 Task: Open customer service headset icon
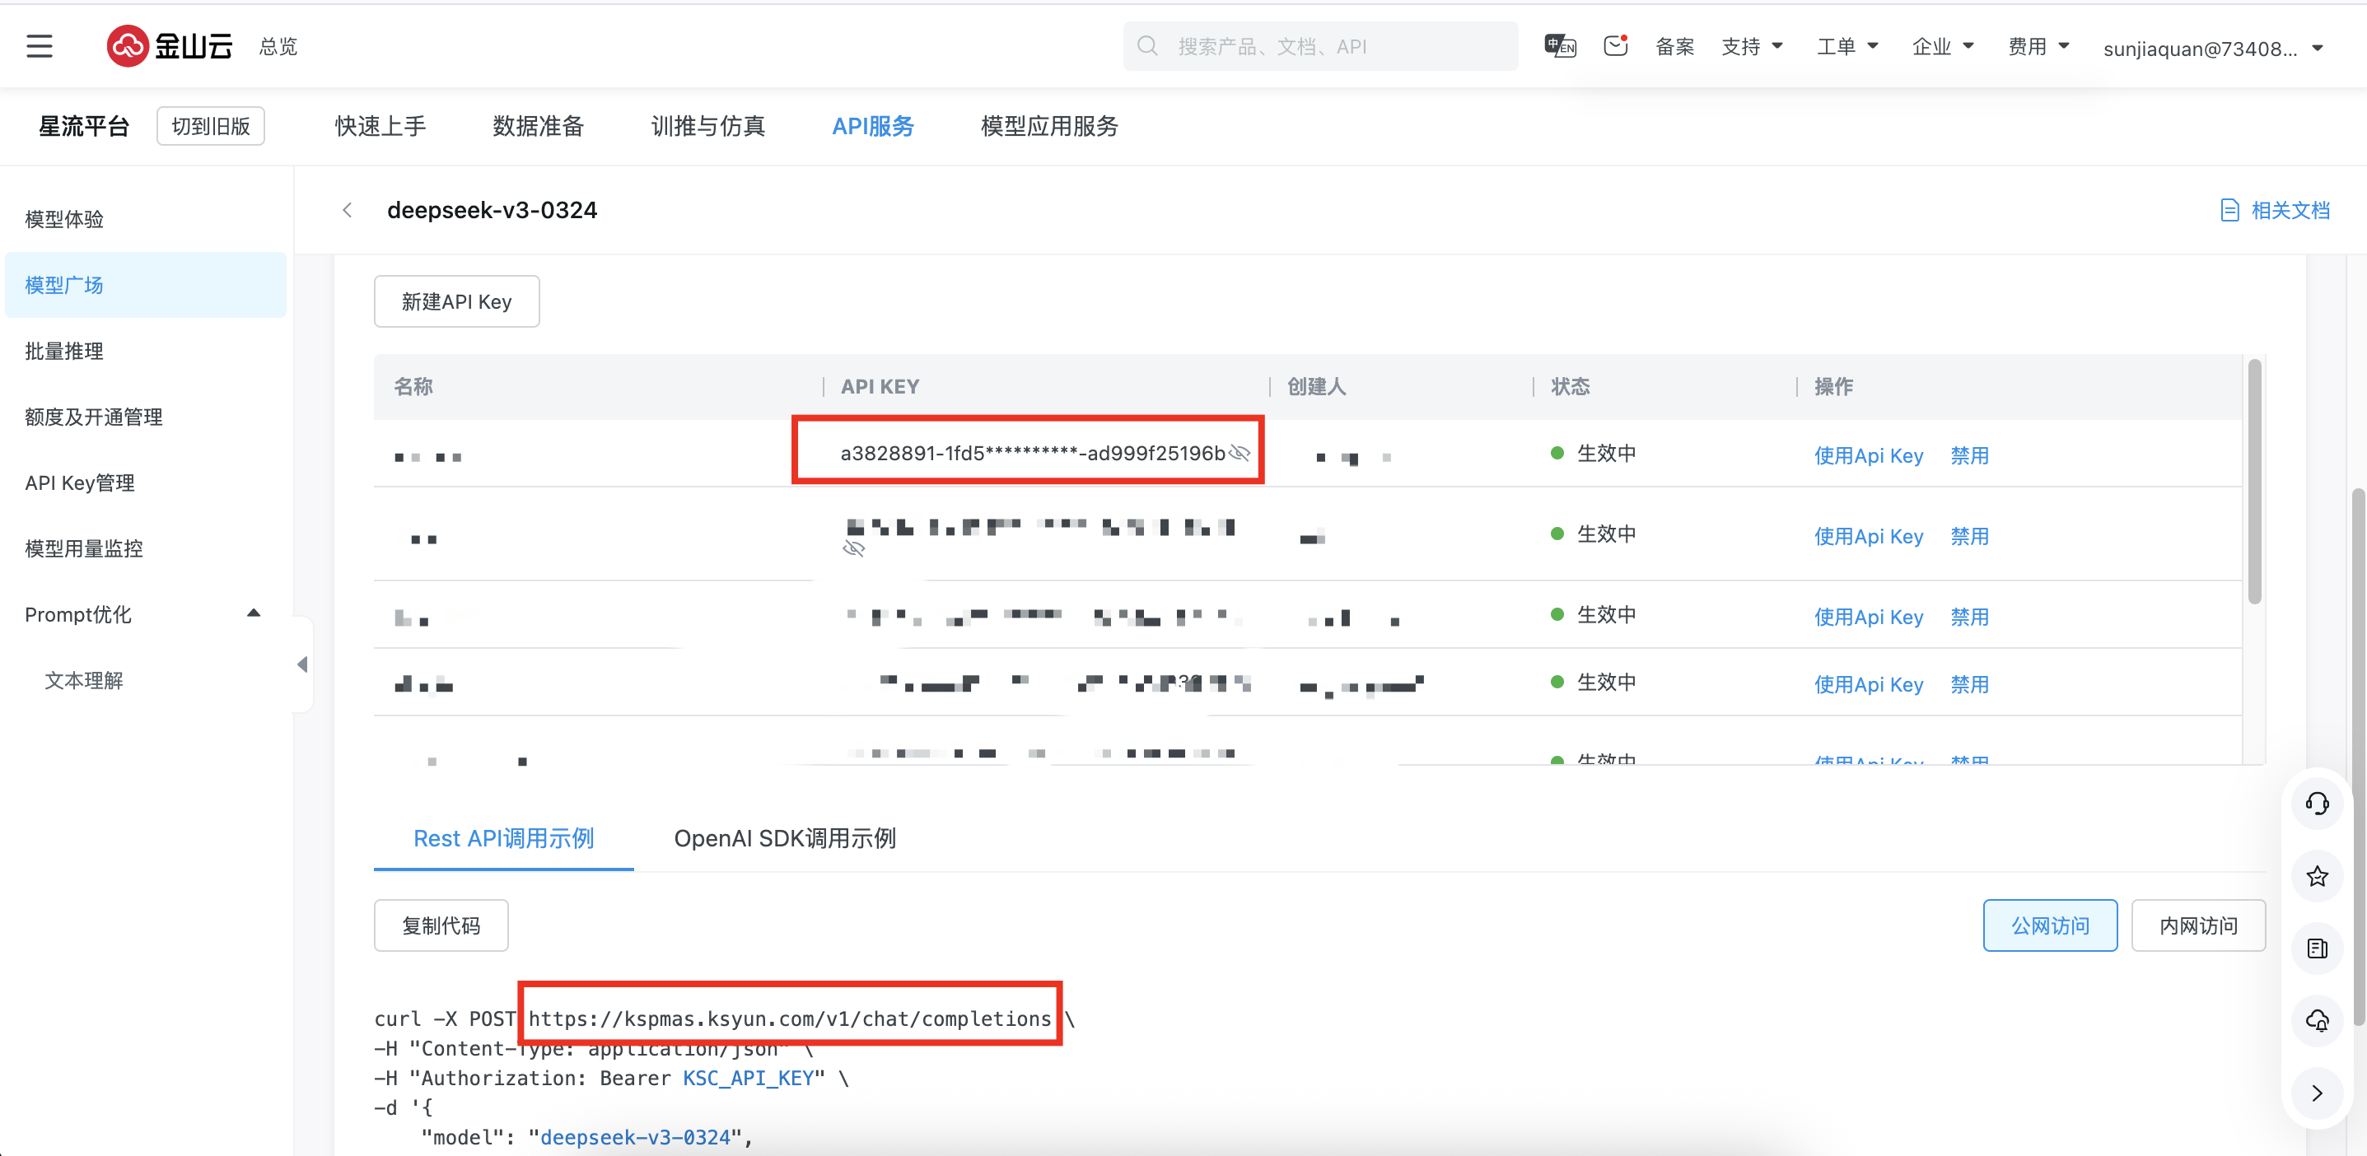click(2317, 803)
